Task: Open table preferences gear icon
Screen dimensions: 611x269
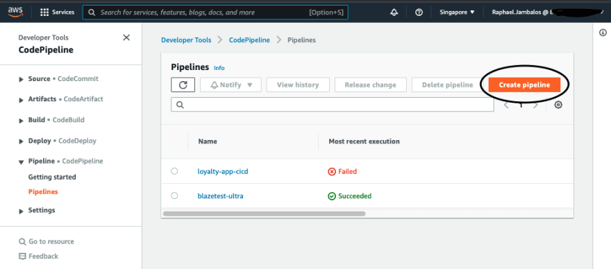Action: [x=558, y=105]
